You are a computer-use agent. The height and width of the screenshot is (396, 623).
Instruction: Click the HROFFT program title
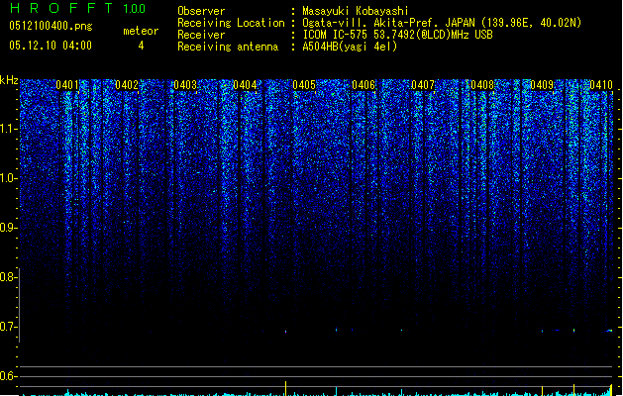click(61, 8)
